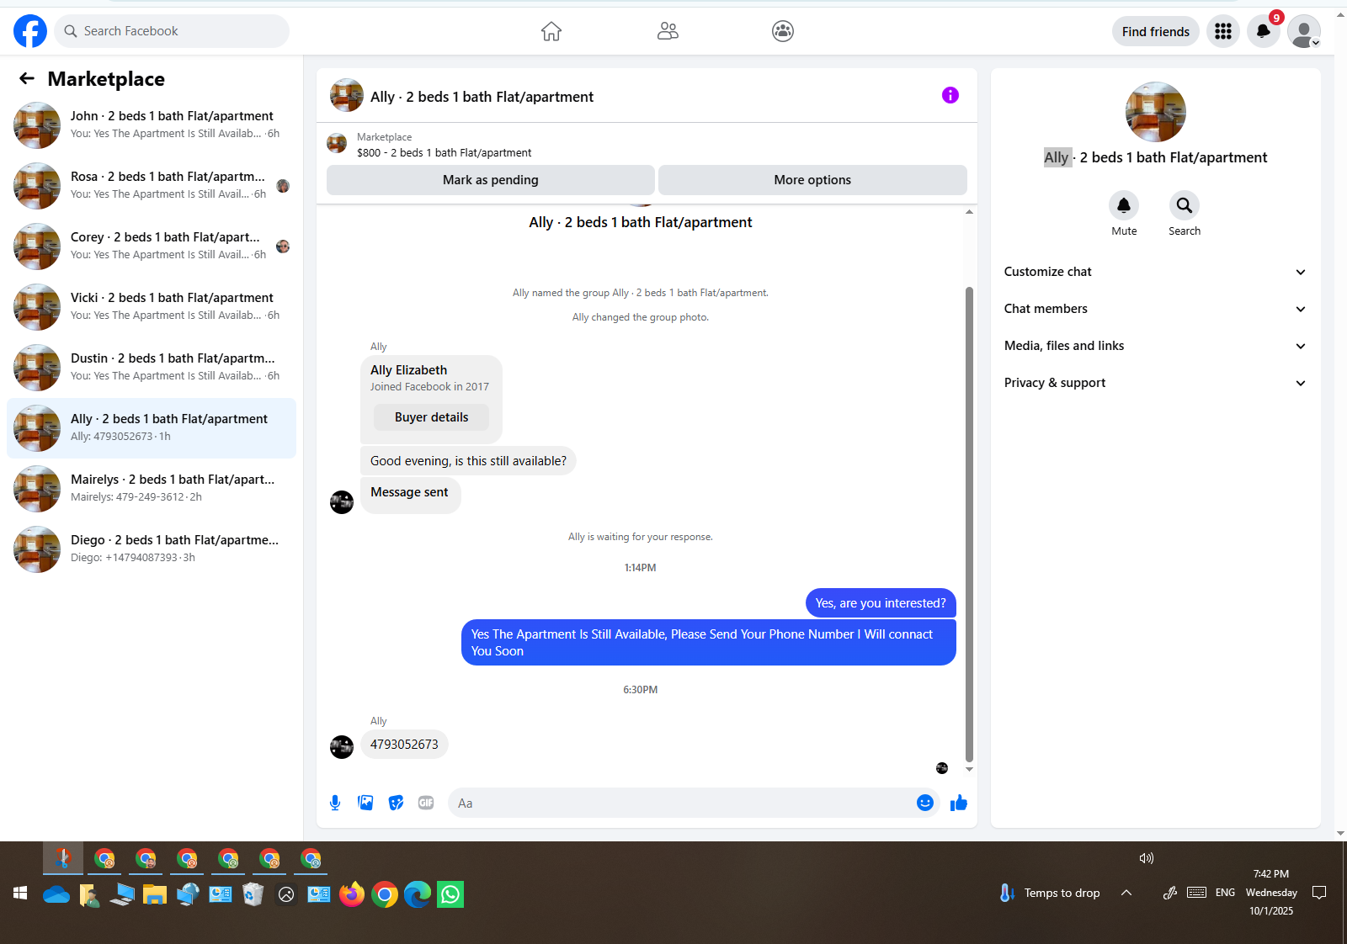Open Vicki's apartment conversation
The height and width of the screenshot is (944, 1347).
point(152,307)
